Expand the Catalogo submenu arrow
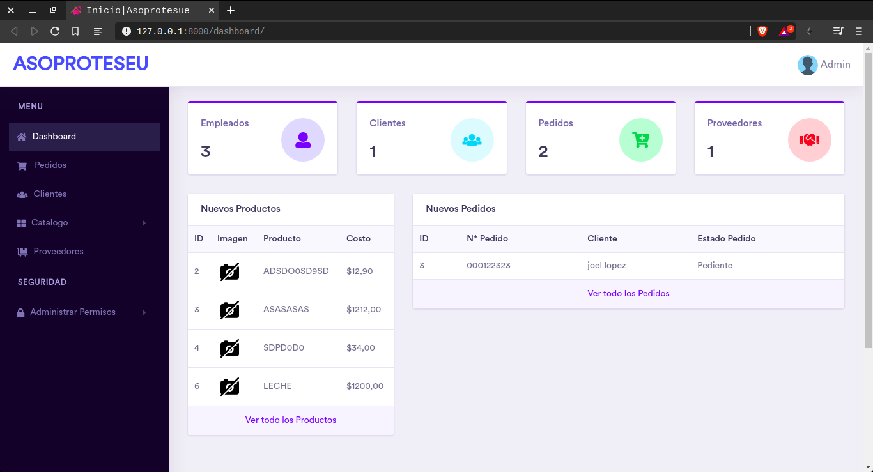The width and height of the screenshot is (873, 472). coord(144,223)
